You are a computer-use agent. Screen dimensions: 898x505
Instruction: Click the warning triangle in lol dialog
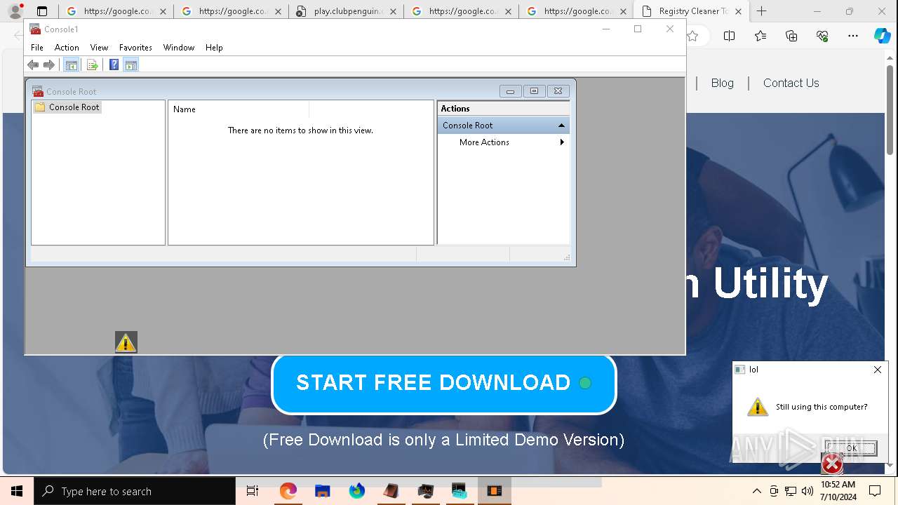[x=758, y=407]
